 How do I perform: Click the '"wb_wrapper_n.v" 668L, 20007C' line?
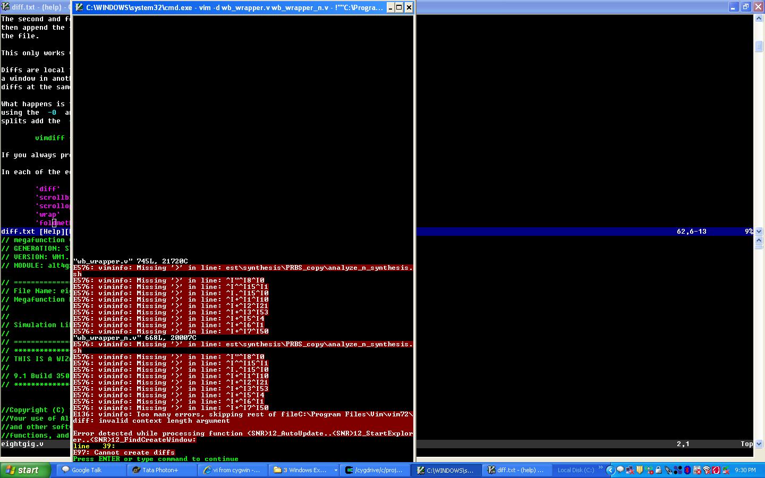click(x=134, y=338)
